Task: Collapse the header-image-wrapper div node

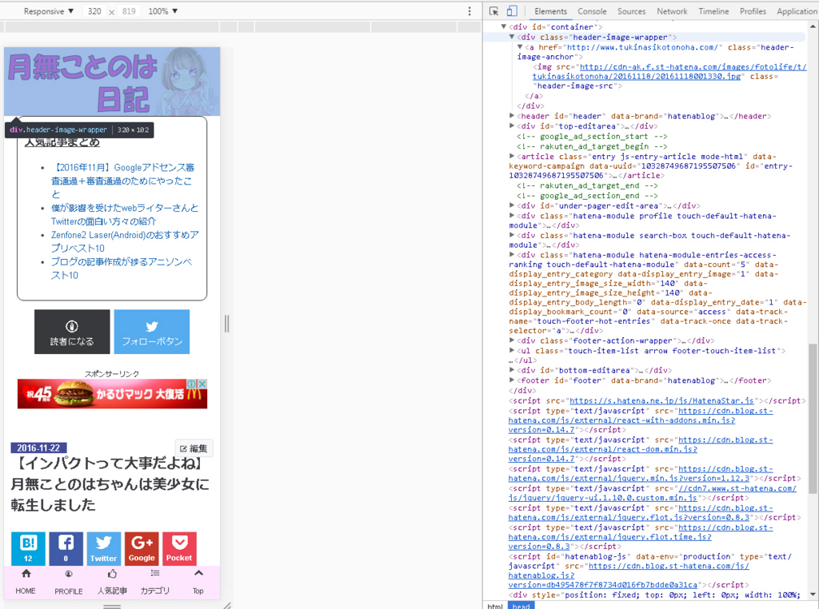Action: coord(513,37)
